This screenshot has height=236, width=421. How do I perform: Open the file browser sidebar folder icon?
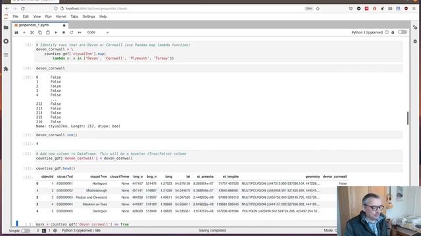click(x=6, y=28)
